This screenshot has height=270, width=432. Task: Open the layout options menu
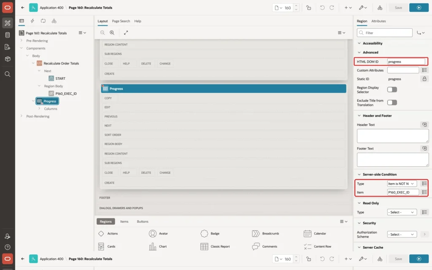click(x=341, y=32)
